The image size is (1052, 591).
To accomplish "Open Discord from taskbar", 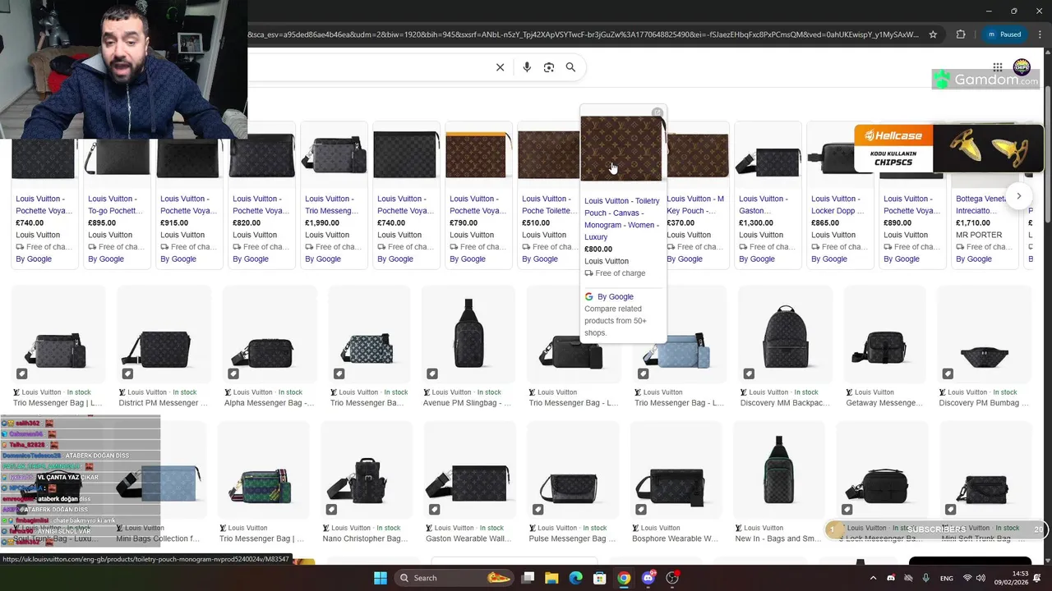I will pos(648,578).
